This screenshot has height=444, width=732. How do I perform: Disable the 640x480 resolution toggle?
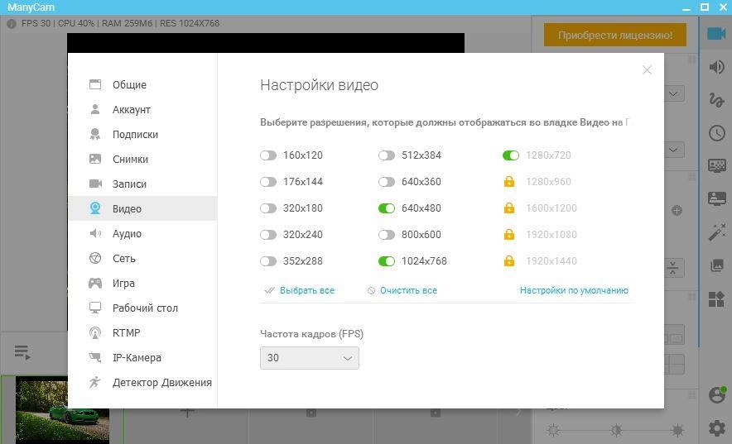387,208
